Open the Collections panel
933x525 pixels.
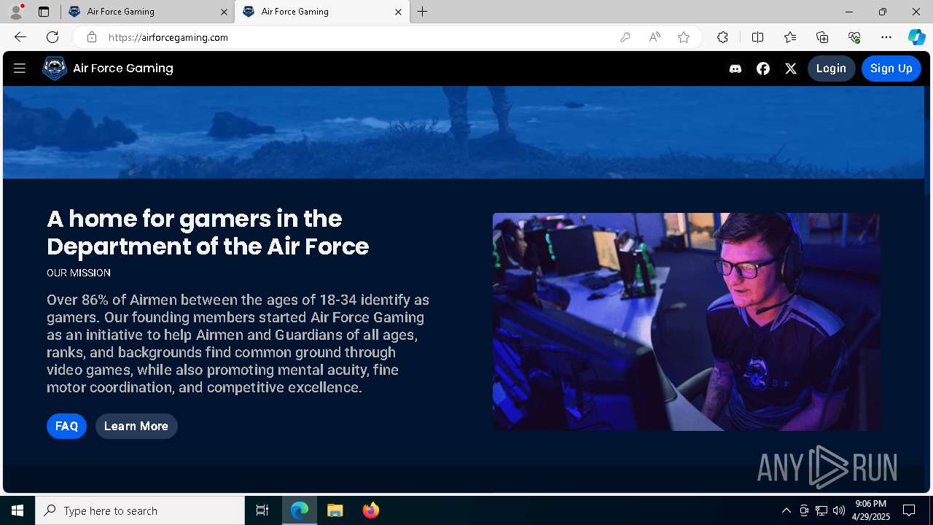[x=822, y=37]
